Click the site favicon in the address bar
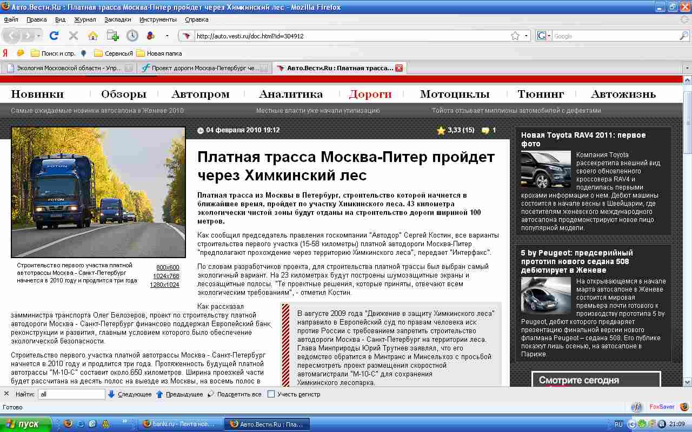 (x=187, y=36)
